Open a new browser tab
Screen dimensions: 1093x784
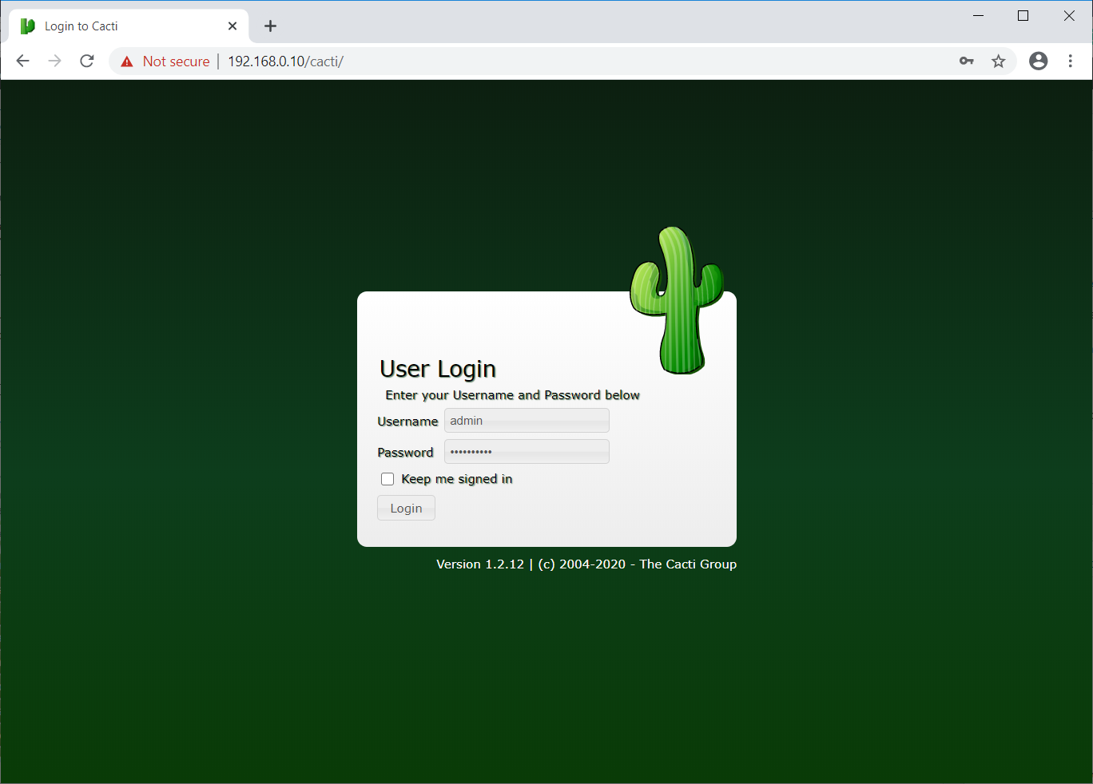coord(271,26)
